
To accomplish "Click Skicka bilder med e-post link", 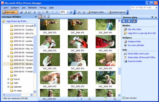I will tap(138, 54).
